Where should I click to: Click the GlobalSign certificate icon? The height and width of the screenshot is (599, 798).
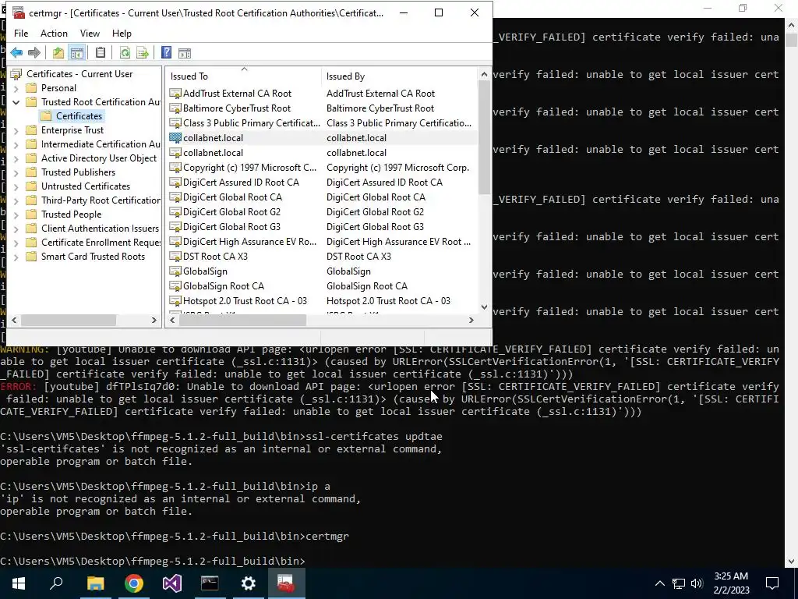coord(175,271)
